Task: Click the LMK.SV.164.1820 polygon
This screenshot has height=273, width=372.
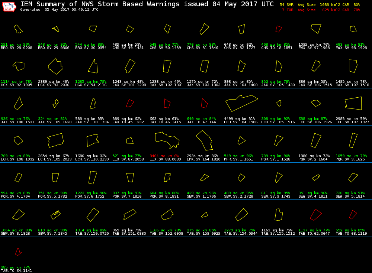Action: tap(204, 140)
